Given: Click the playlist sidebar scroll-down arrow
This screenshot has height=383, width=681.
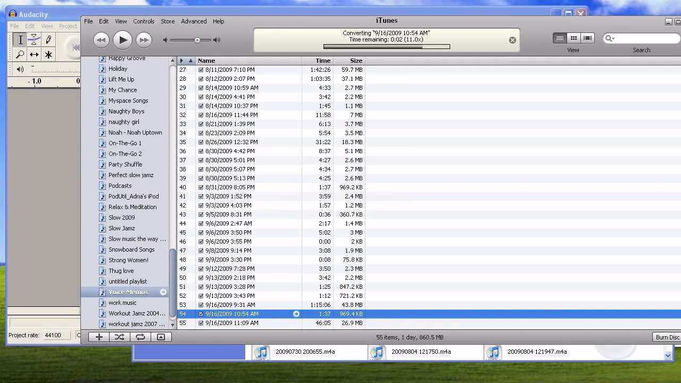Looking at the screenshot, I should [x=172, y=324].
